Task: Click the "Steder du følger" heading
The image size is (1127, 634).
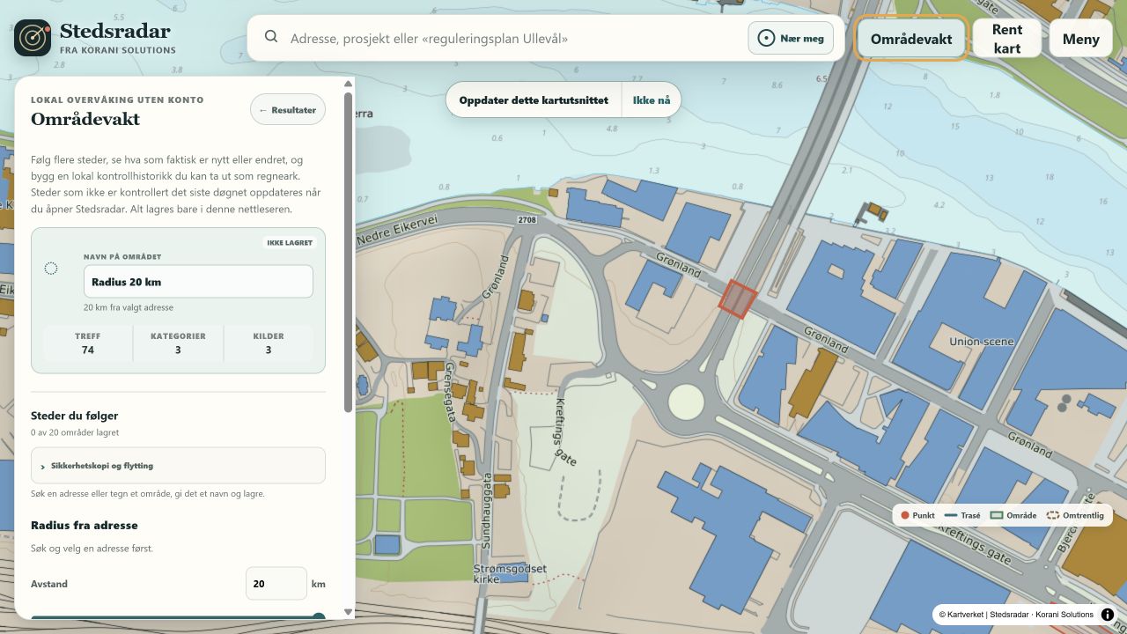Action: click(74, 416)
